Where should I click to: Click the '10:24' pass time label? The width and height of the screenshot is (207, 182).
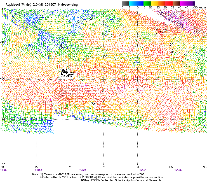pyautogui.click(x=143, y=170)
